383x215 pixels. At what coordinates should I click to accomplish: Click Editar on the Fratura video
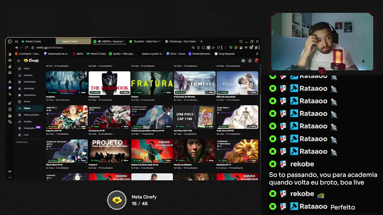click(167, 93)
